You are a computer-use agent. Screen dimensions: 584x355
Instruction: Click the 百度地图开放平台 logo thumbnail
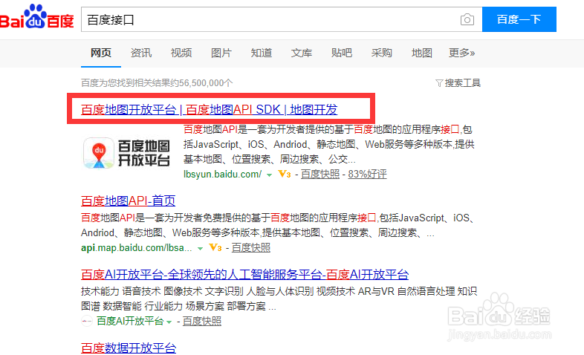coord(126,153)
